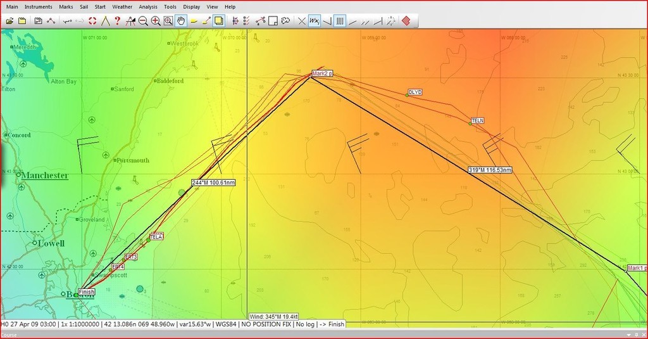Open the View menu
The image size is (648, 339).
pyautogui.click(x=212, y=6)
